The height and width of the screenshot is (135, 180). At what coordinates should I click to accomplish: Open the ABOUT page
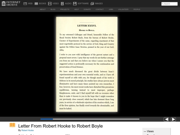coord(43,9)
